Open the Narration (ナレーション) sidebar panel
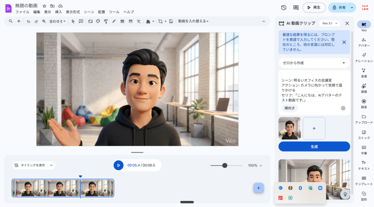374x207 pixels. pos(364,57)
